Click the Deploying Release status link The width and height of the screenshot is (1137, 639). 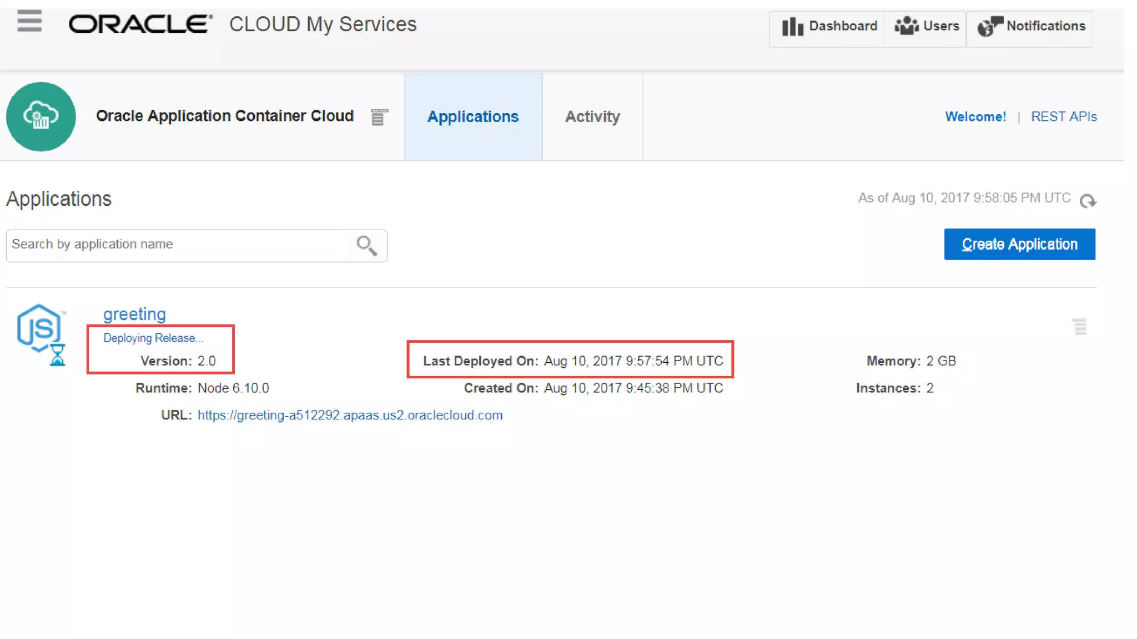point(153,338)
